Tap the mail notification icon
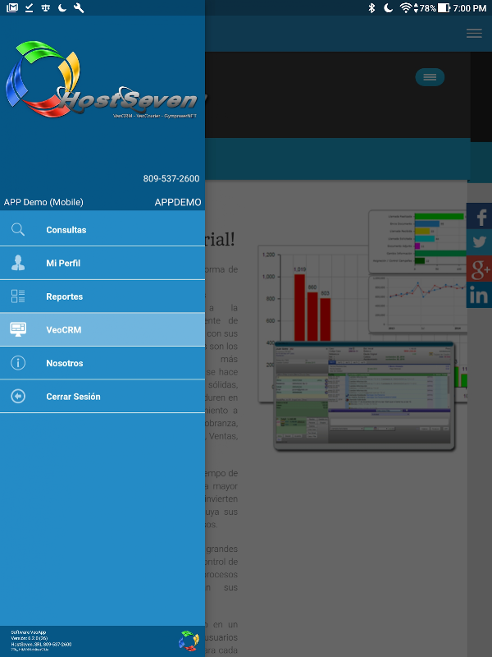492x657 pixels. [12, 8]
